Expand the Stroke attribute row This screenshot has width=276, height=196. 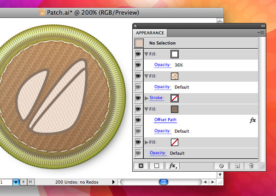146,98
